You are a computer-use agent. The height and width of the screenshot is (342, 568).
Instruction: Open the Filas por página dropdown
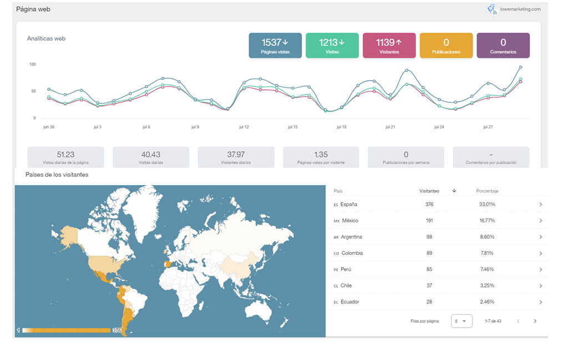[x=461, y=321]
